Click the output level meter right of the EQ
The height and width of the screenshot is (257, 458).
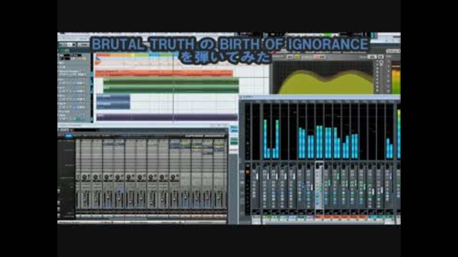(396, 78)
